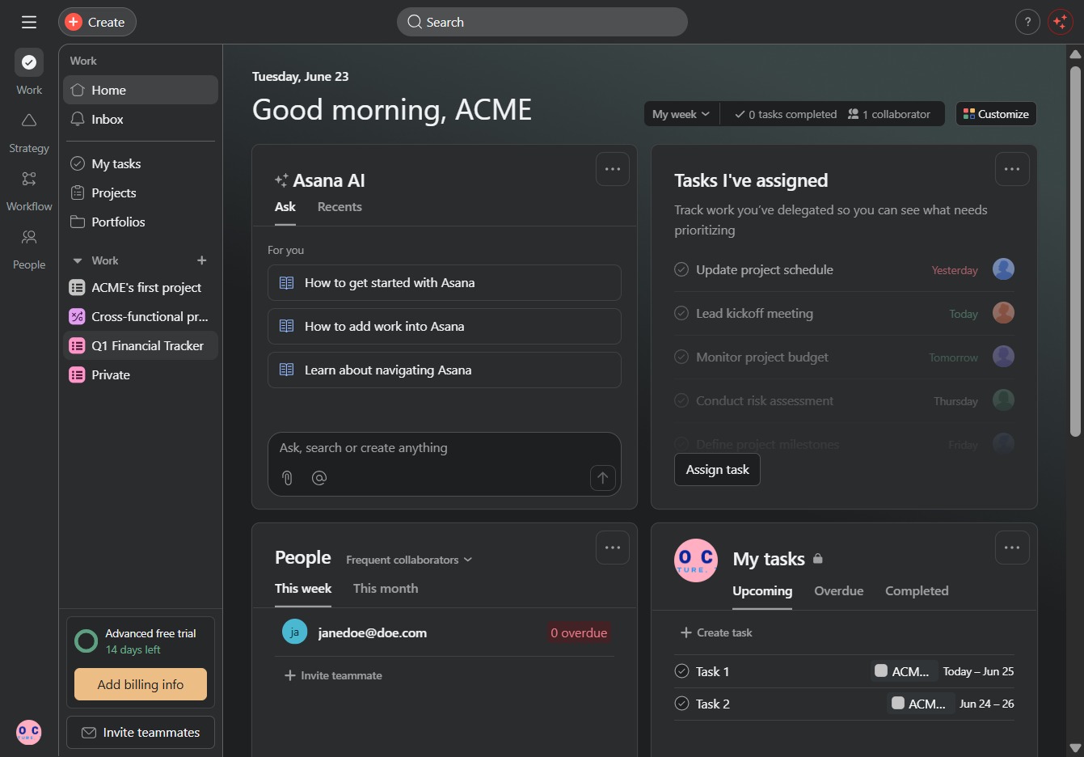Open Portfolios in the sidebar
The height and width of the screenshot is (757, 1084).
pyautogui.click(x=141, y=222)
